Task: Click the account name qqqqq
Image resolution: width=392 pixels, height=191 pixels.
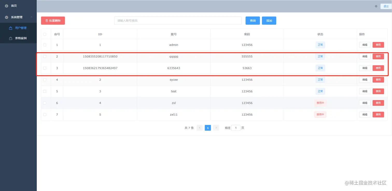Action: (x=174, y=57)
